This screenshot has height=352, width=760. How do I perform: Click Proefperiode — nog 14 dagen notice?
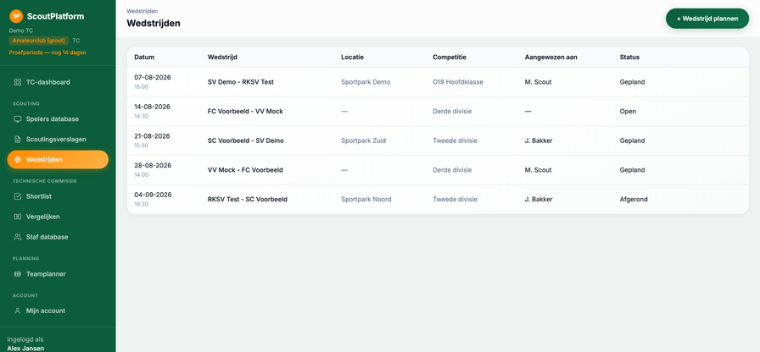[x=47, y=52]
